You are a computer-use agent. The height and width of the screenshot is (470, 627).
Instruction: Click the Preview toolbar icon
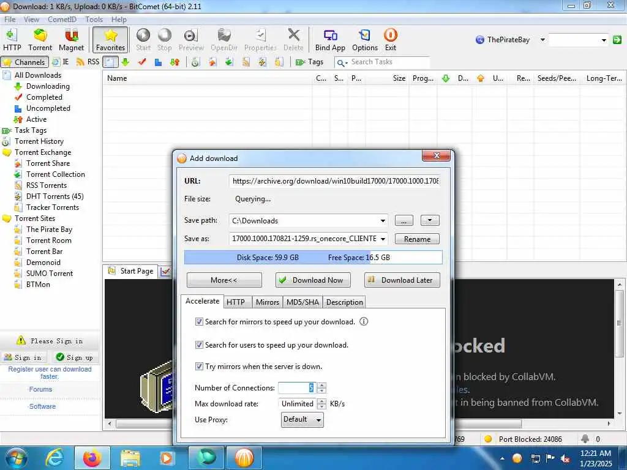pyautogui.click(x=191, y=40)
